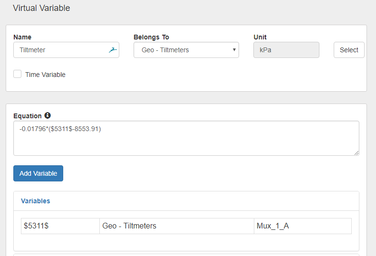This screenshot has height=256, width=376.
Task: Click the Equation info icon
Action: click(48, 115)
